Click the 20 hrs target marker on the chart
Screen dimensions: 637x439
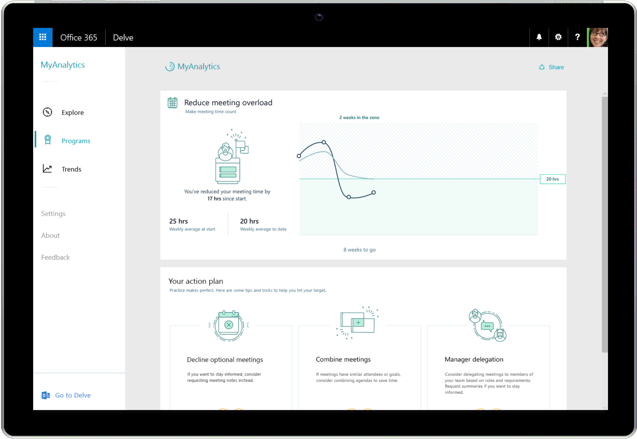[552, 179]
